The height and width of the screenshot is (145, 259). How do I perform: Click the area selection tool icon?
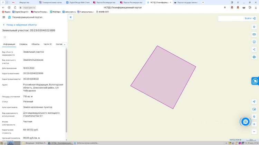point(254,42)
